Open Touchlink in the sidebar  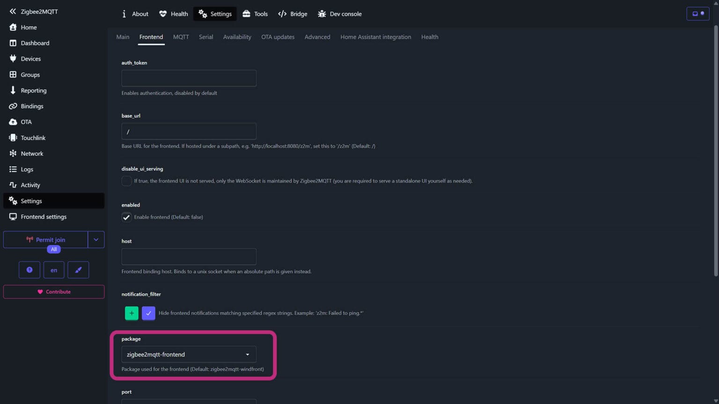click(54, 138)
